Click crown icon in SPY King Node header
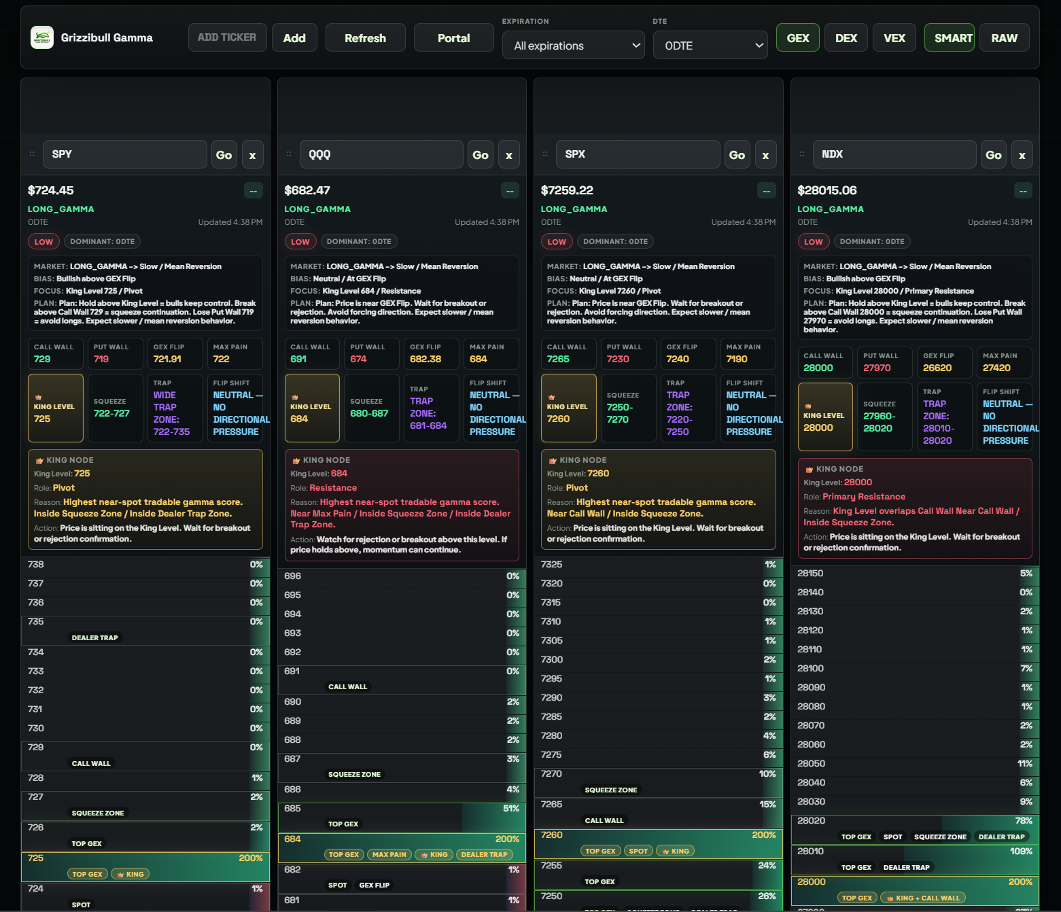Image resolution: width=1061 pixels, height=912 pixels. (x=39, y=461)
